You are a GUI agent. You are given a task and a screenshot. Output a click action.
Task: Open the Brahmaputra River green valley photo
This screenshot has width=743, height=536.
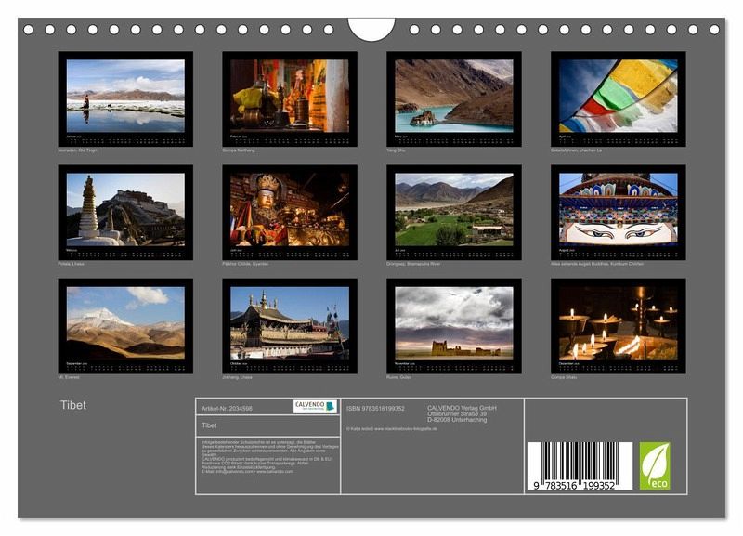click(453, 211)
